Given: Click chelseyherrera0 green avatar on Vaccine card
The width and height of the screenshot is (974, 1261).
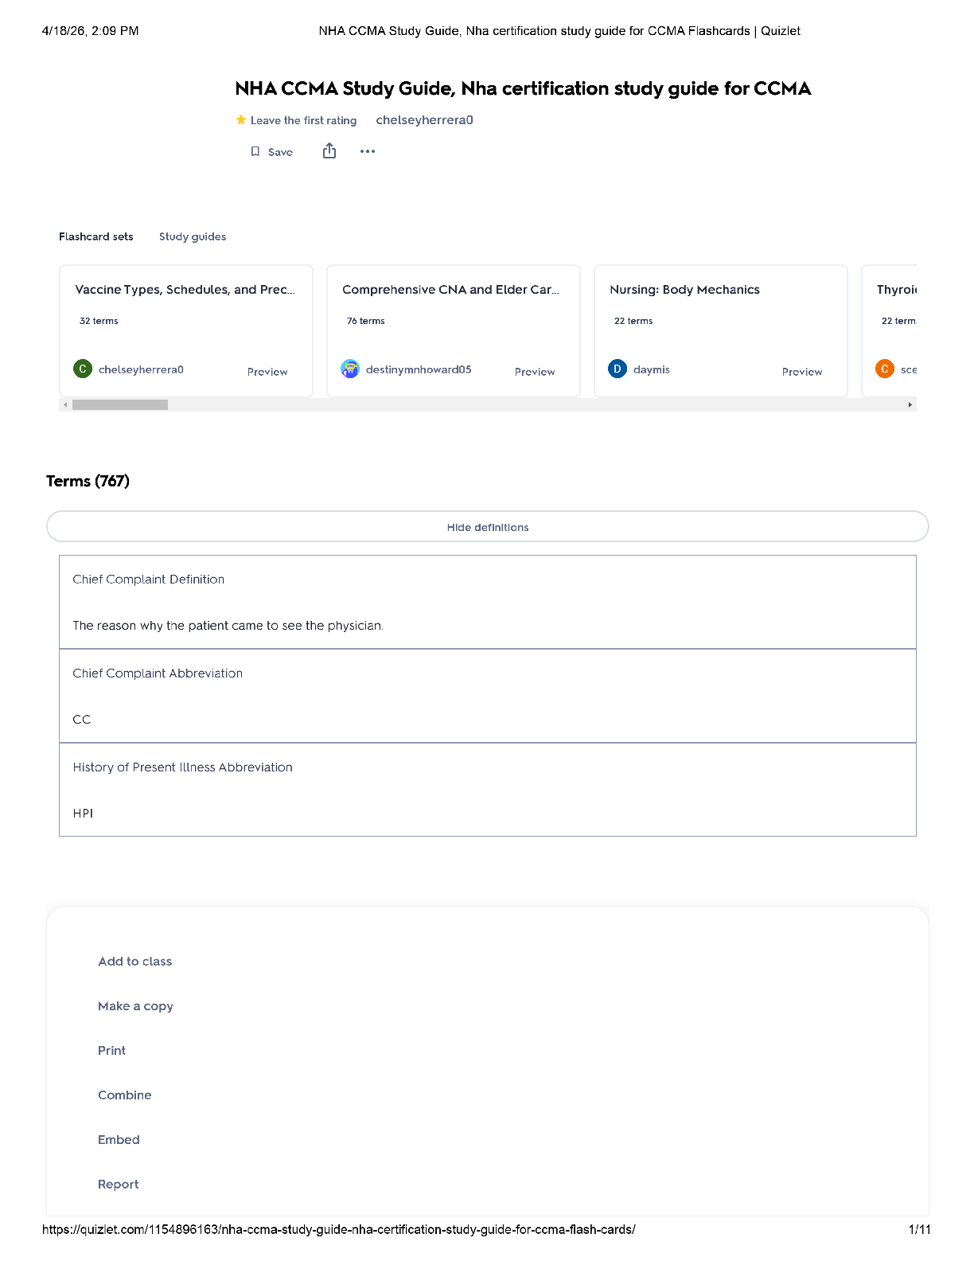Looking at the screenshot, I should (x=83, y=369).
